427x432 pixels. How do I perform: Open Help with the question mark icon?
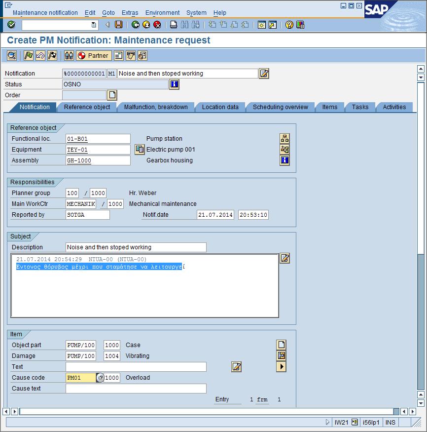[x=289, y=25]
